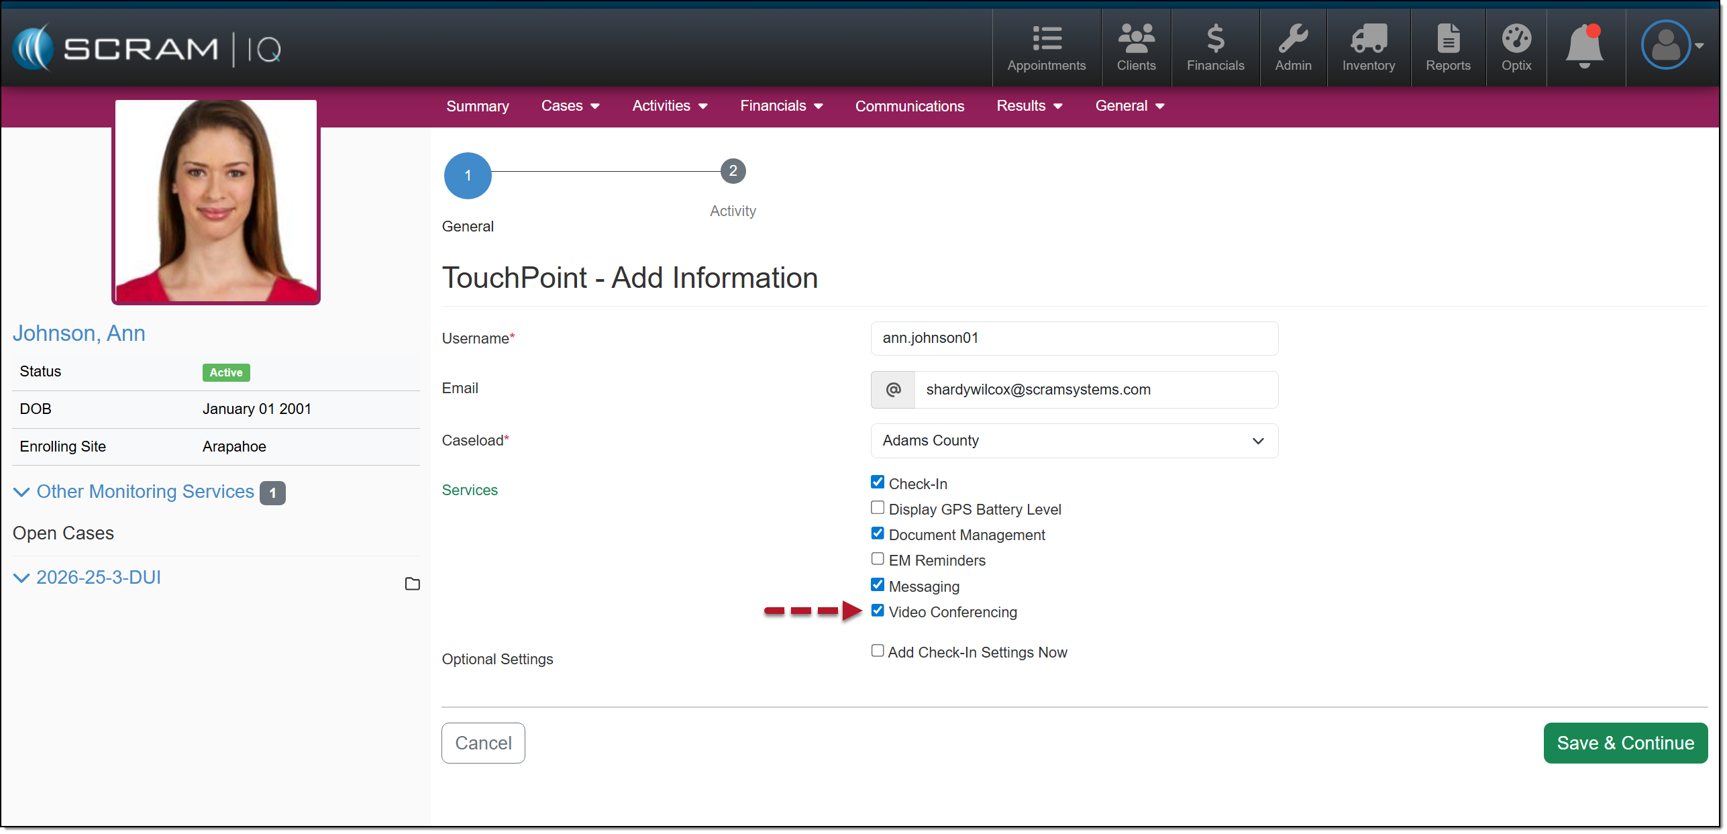This screenshot has width=1727, height=834.
Task: Click the Save & Continue button
Action: tap(1624, 743)
